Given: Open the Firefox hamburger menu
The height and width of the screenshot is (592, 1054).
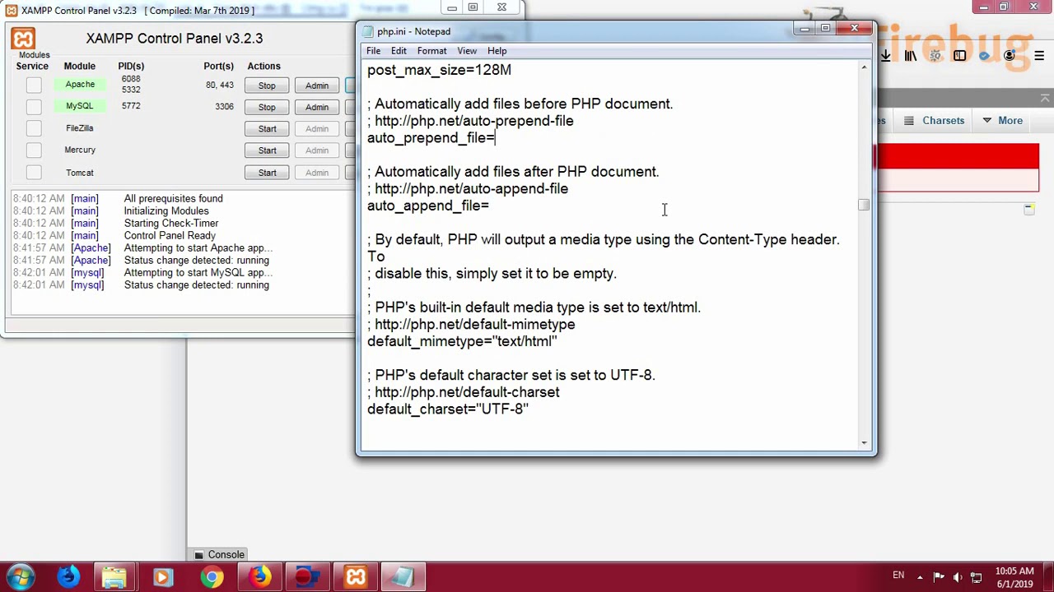Looking at the screenshot, I should [1039, 56].
